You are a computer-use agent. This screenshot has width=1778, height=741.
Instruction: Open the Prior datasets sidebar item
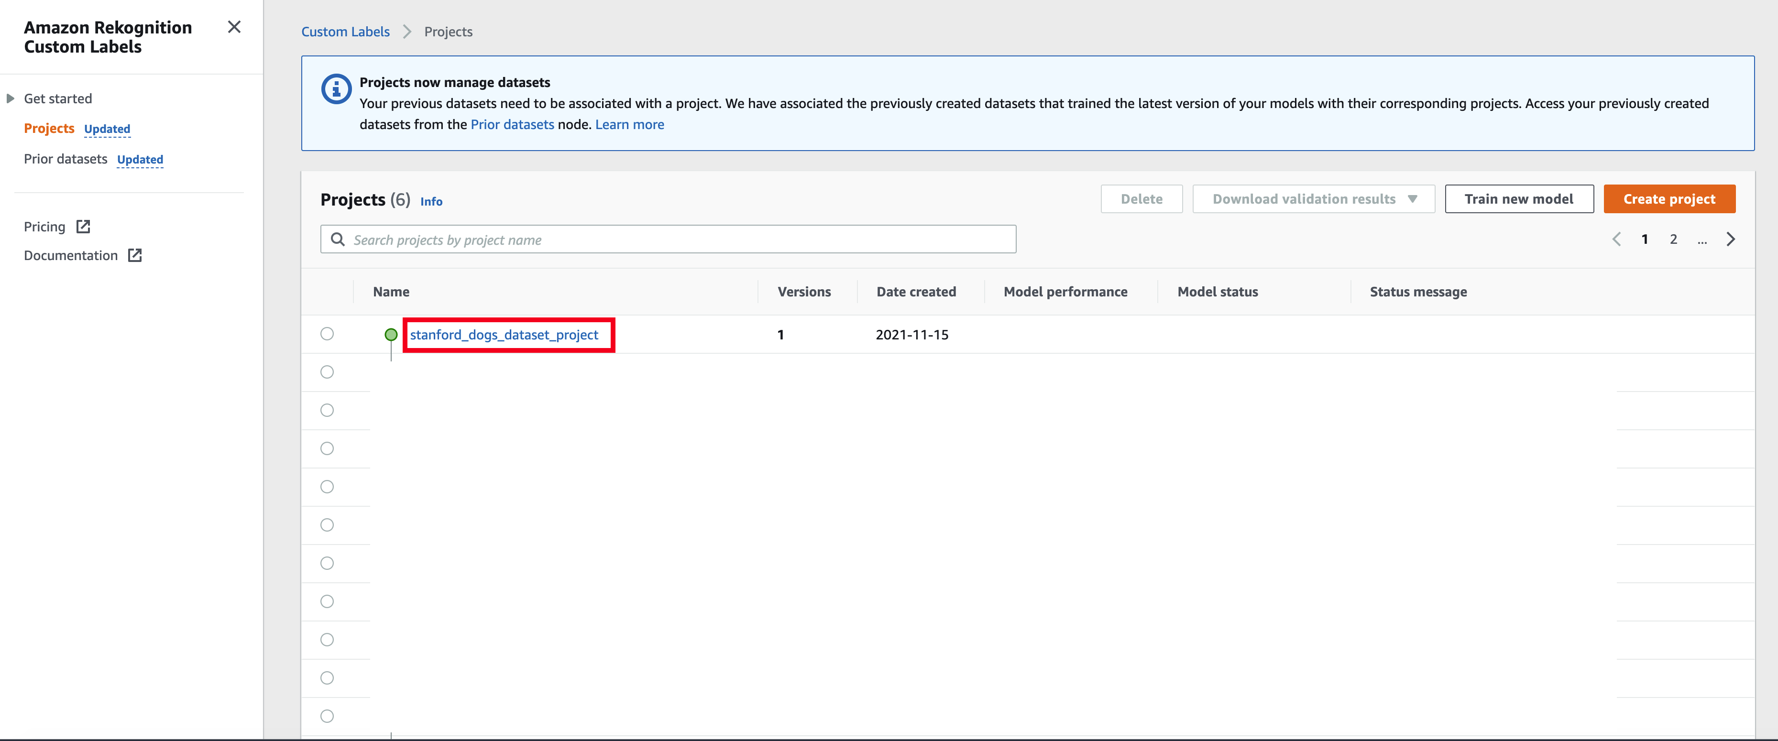pyautogui.click(x=66, y=159)
